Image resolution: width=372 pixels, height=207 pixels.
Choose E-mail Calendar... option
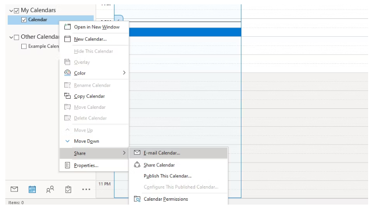178,153
